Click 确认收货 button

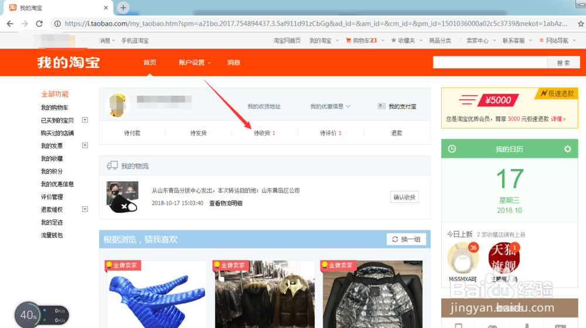point(404,197)
